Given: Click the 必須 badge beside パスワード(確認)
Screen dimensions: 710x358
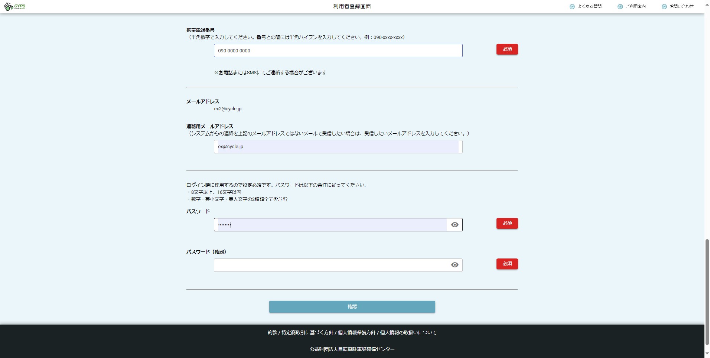Looking at the screenshot, I should [507, 264].
